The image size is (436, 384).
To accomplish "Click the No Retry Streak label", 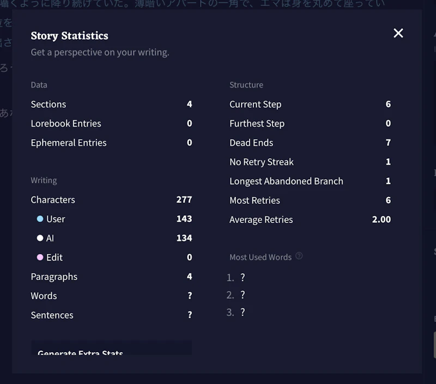I will click(x=262, y=162).
